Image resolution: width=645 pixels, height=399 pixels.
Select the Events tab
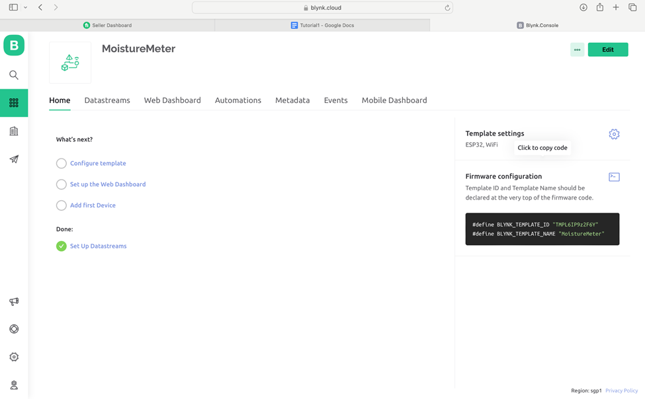[x=335, y=100]
